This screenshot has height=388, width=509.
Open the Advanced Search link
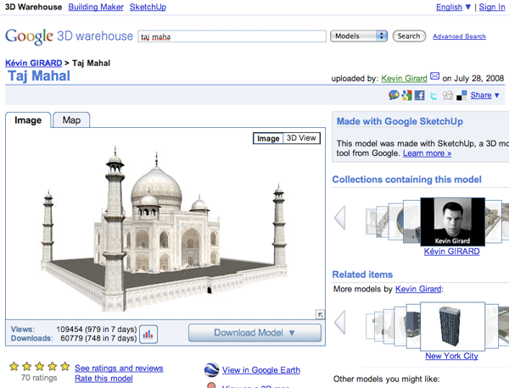459,36
